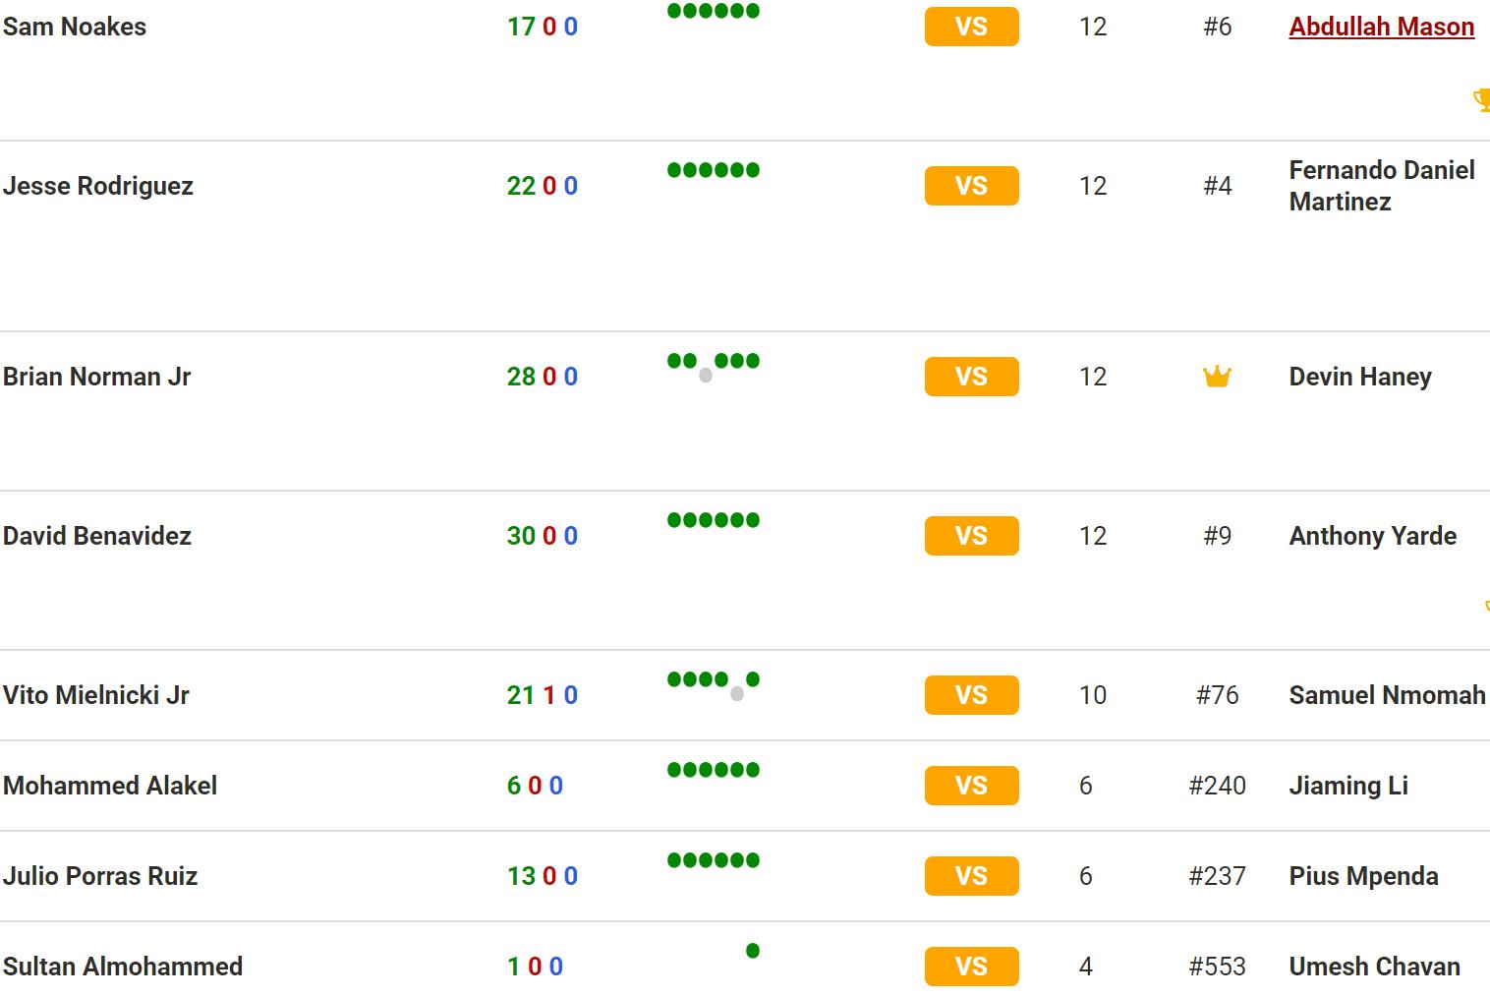
Task: Open the Abdullah Mason profile link
Action: pyautogui.click(x=1381, y=27)
